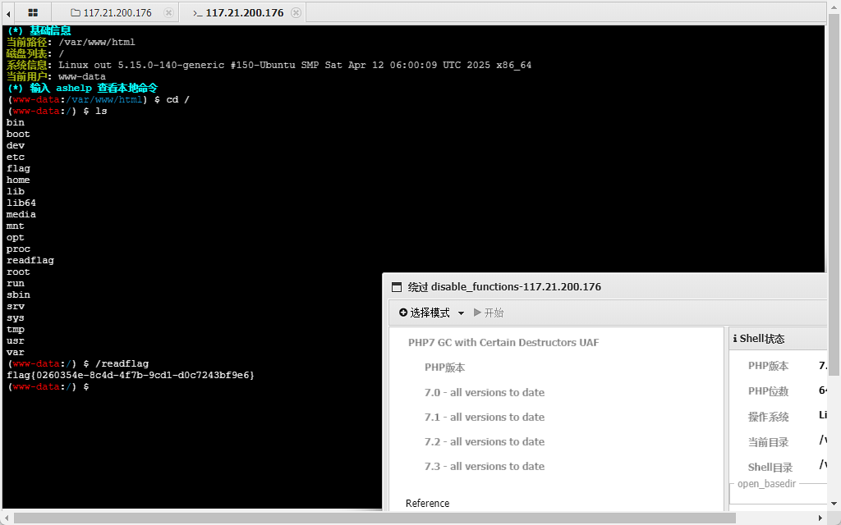Click the Reference heading
Viewport: 841px width, 525px height.
click(427, 503)
